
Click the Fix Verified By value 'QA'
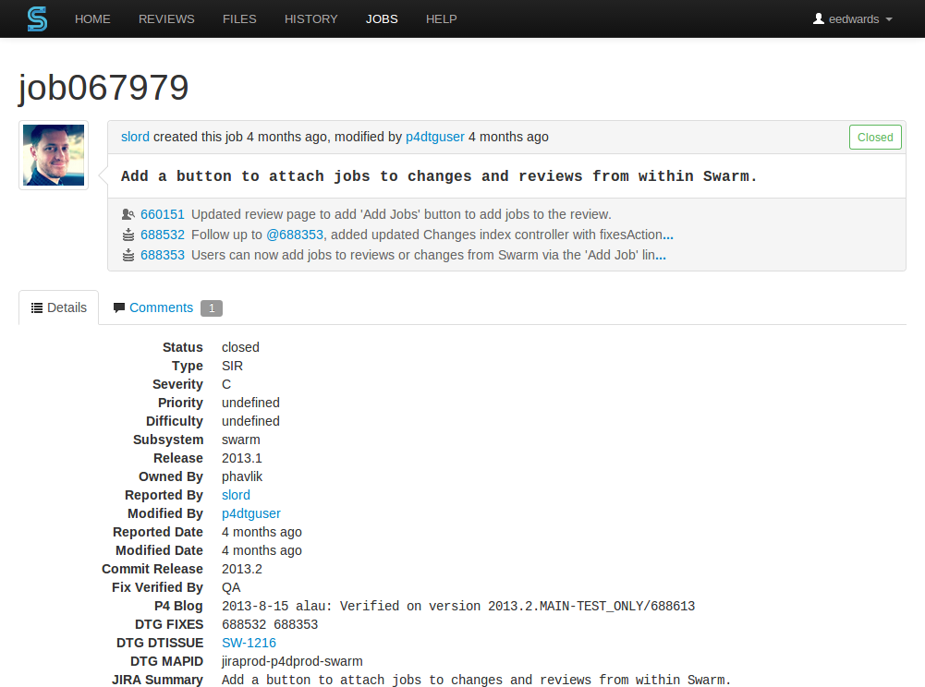click(x=231, y=587)
